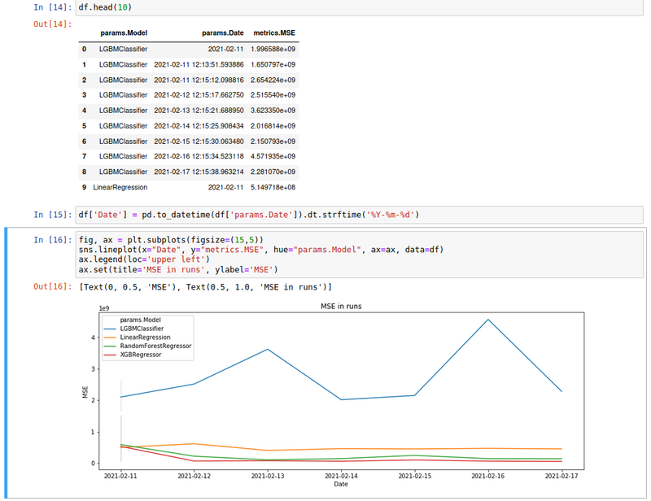
Task: Click the Out[14] output prompt
Action: pos(52,24)
